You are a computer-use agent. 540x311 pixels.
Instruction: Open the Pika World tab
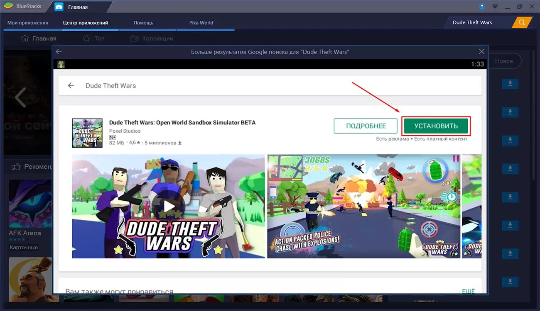click(x=201, y=23)
